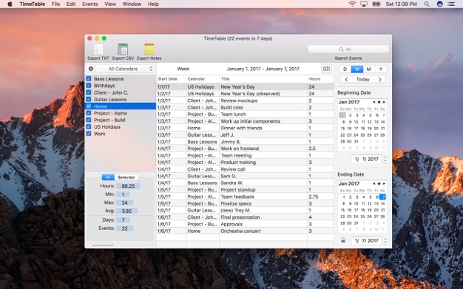
Task: Click the Search Events field
Action: (348, 49)
